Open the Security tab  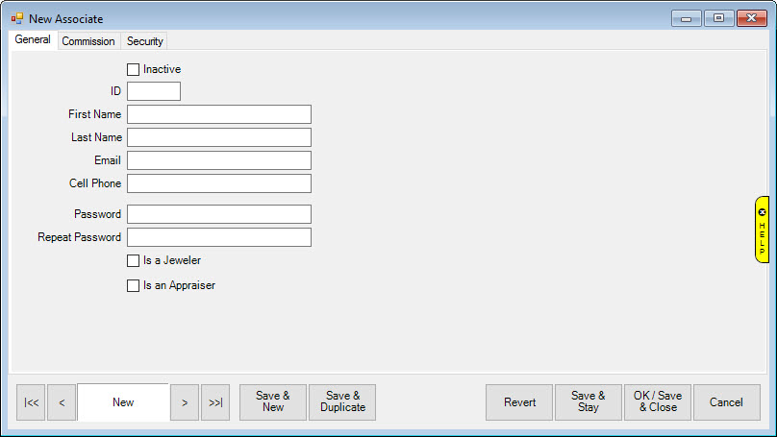point(145,41)
